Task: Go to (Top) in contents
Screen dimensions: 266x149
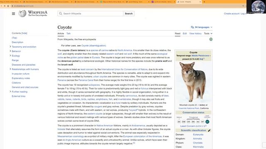Action: point(15,38)
